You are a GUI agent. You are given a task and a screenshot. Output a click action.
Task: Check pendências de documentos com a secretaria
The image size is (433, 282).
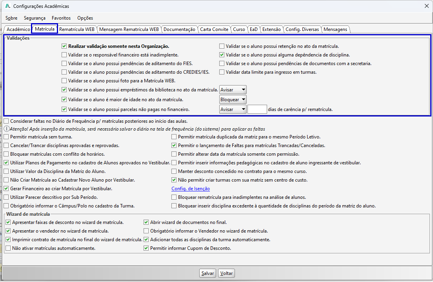point(222,63)
